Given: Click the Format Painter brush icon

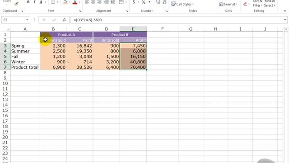Looking at the screenshot, I should pos(16,4).
